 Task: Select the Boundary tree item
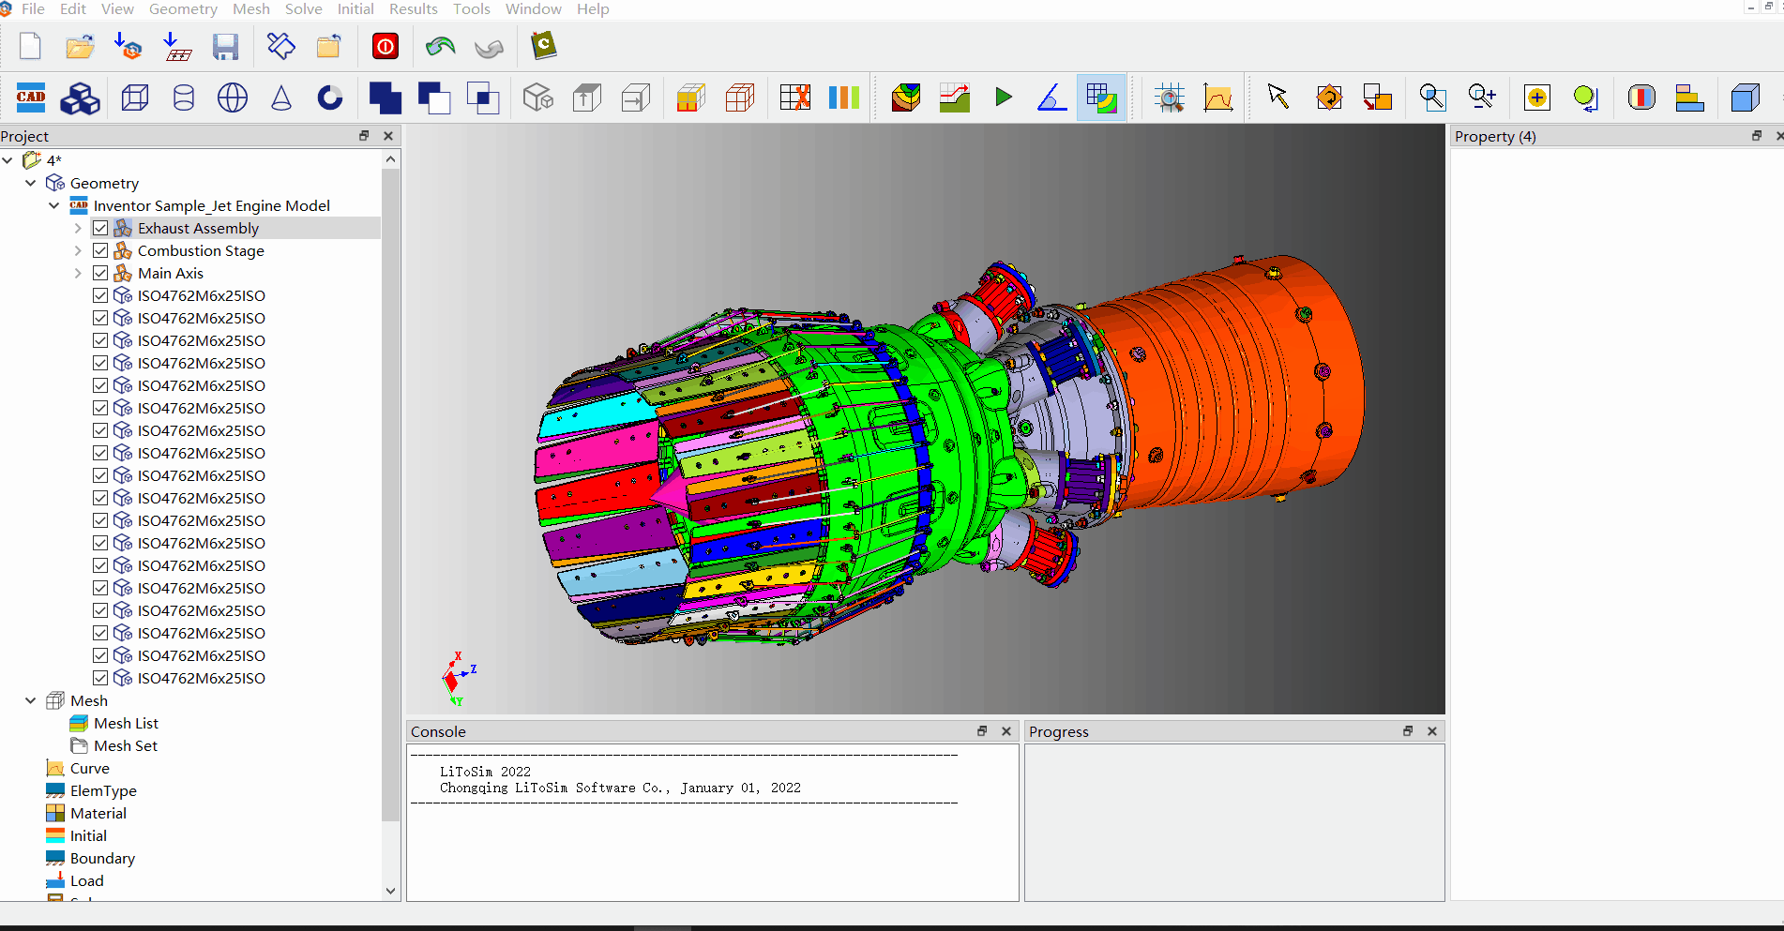point(102,858)
